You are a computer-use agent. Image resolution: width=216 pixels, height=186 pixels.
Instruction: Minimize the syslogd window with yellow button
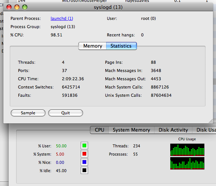[x=17, y=7]
